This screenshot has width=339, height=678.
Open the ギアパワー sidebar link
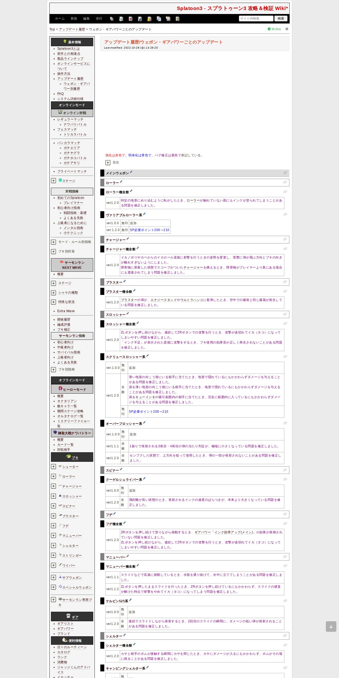(65, 629)
